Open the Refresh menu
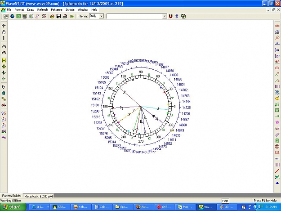 [42, 10]
